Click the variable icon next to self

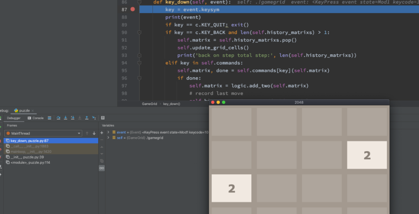point(114,138)
